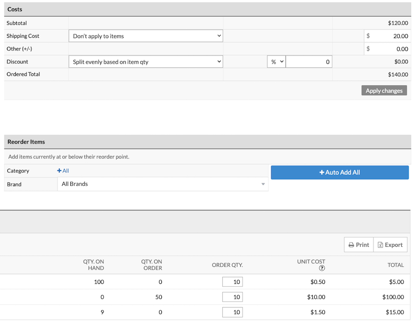Click the Order Qty. column header
The height and width of the screenshot is (323, 415).
227,265
